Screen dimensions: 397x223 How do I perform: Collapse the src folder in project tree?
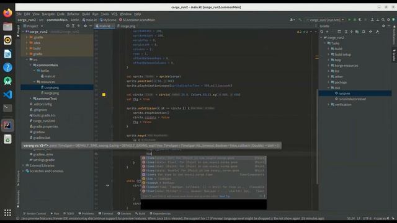click(x=27, y=59)
